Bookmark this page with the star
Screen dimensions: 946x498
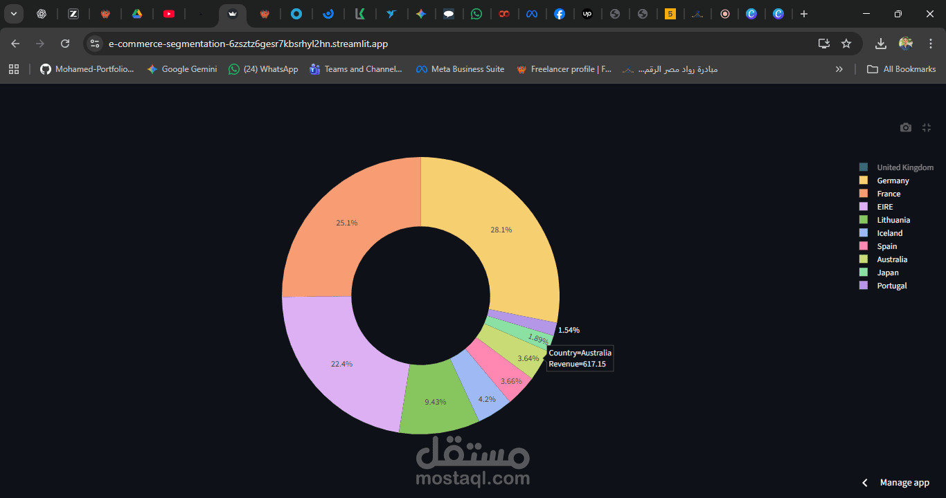coord(846,44)
